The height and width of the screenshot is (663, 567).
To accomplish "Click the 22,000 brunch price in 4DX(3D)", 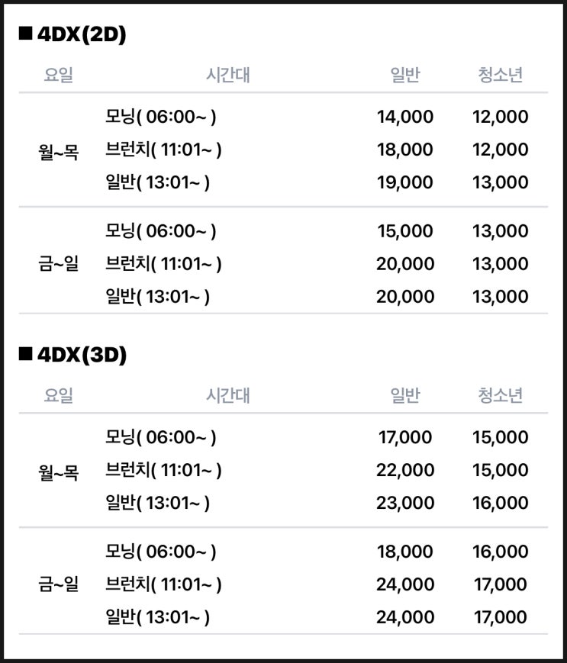I will [405, 471].
